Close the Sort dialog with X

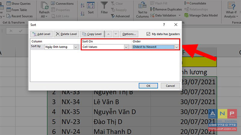(176, 25)
